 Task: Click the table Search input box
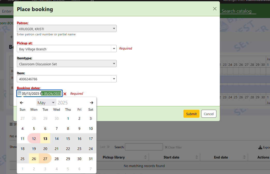(144, 147)
